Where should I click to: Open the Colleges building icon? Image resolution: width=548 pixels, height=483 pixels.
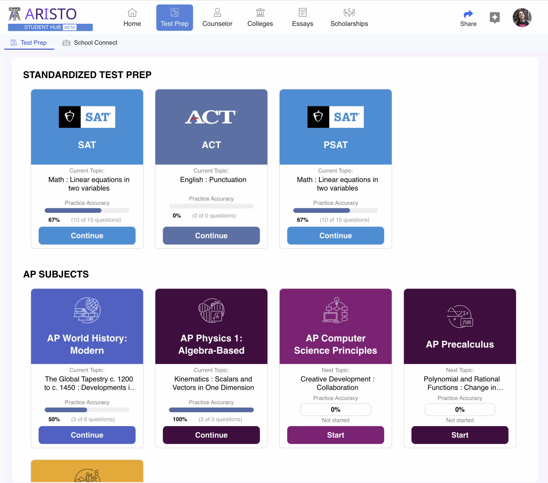tap(260, 13)
